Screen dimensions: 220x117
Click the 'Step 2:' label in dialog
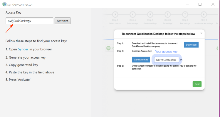tap(120, 51)
